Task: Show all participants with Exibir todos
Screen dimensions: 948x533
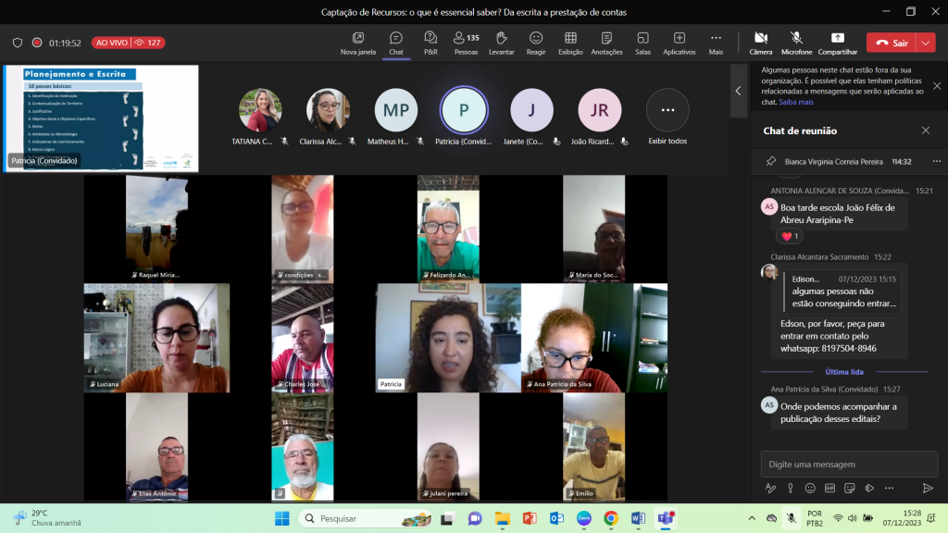Action: click(x=667, y=118)
